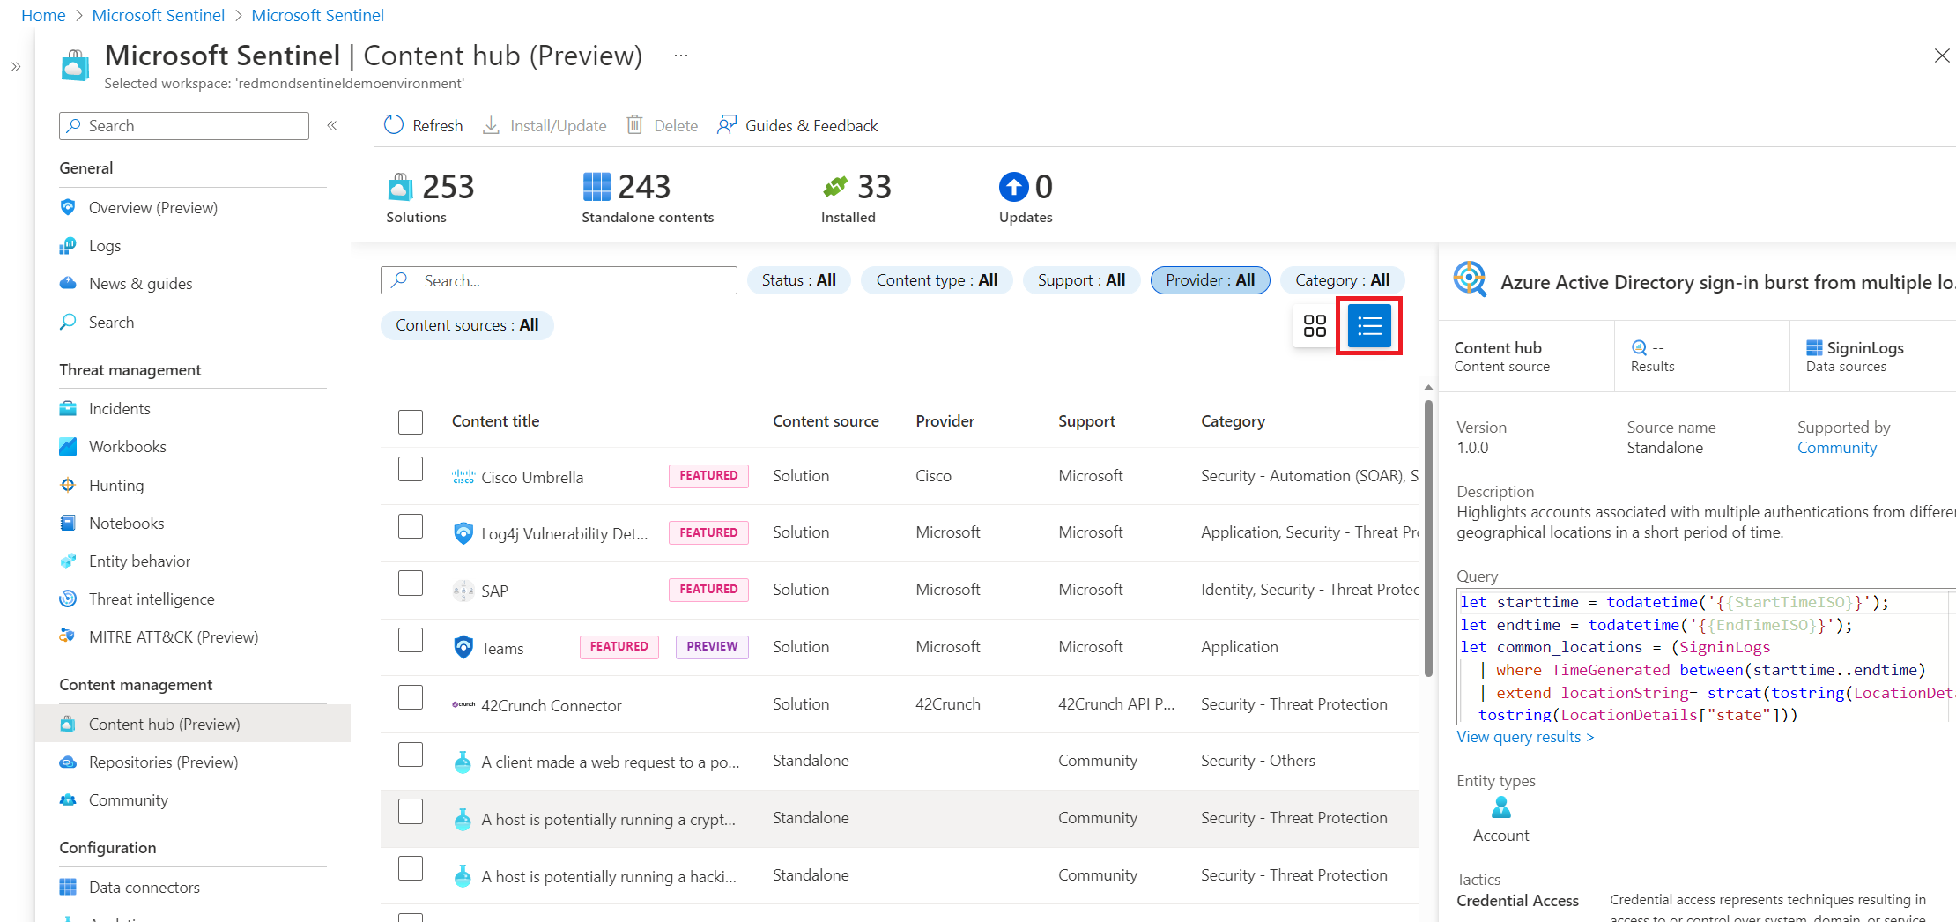Screen dimensions: 1956x922
Task: Open Guides & Feedback icon
Action: tap(727, 125)
